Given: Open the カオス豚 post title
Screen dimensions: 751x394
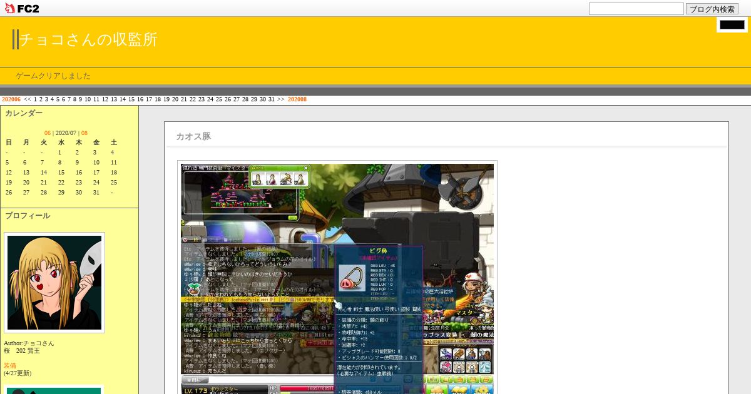Looking at the screenshot, I should [x=193, y=136].
